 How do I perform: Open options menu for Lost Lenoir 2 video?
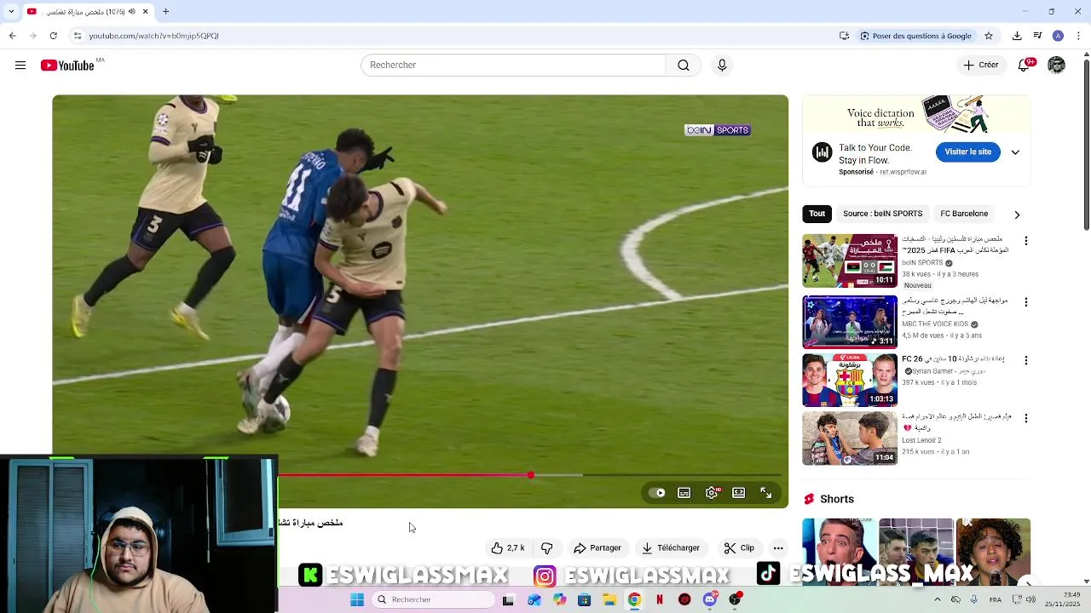(1026, 418)
